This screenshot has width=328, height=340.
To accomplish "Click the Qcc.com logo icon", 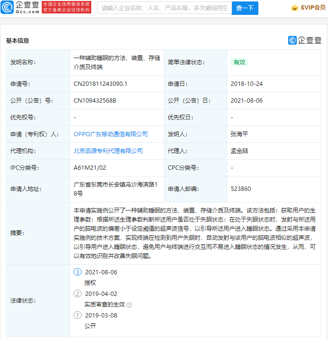I will pos(7,7).
